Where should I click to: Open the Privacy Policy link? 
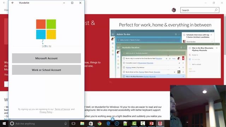(46, 112)
